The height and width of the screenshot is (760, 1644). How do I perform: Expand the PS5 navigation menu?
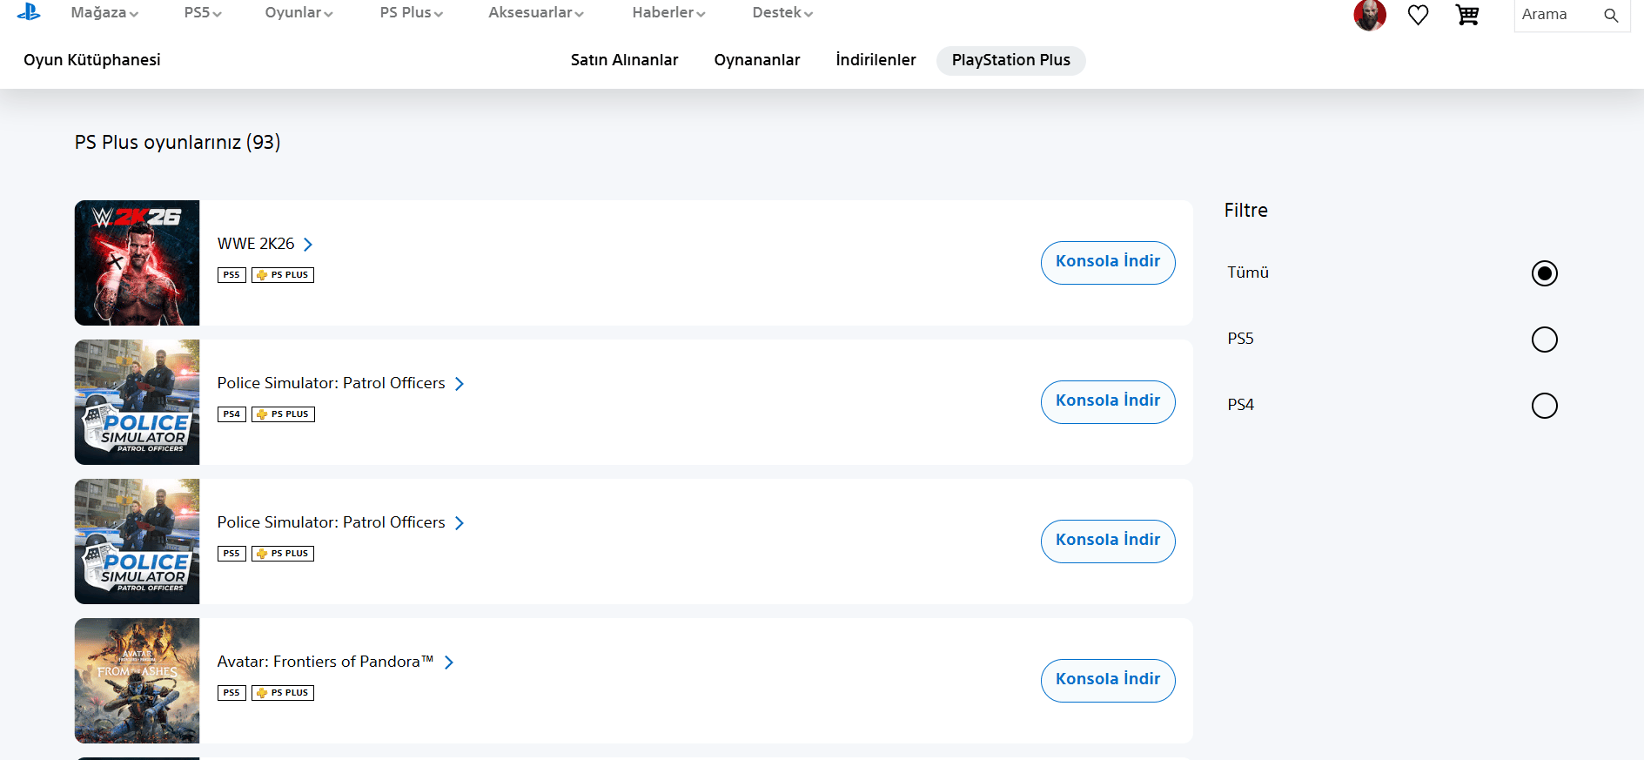pos(203,13)
